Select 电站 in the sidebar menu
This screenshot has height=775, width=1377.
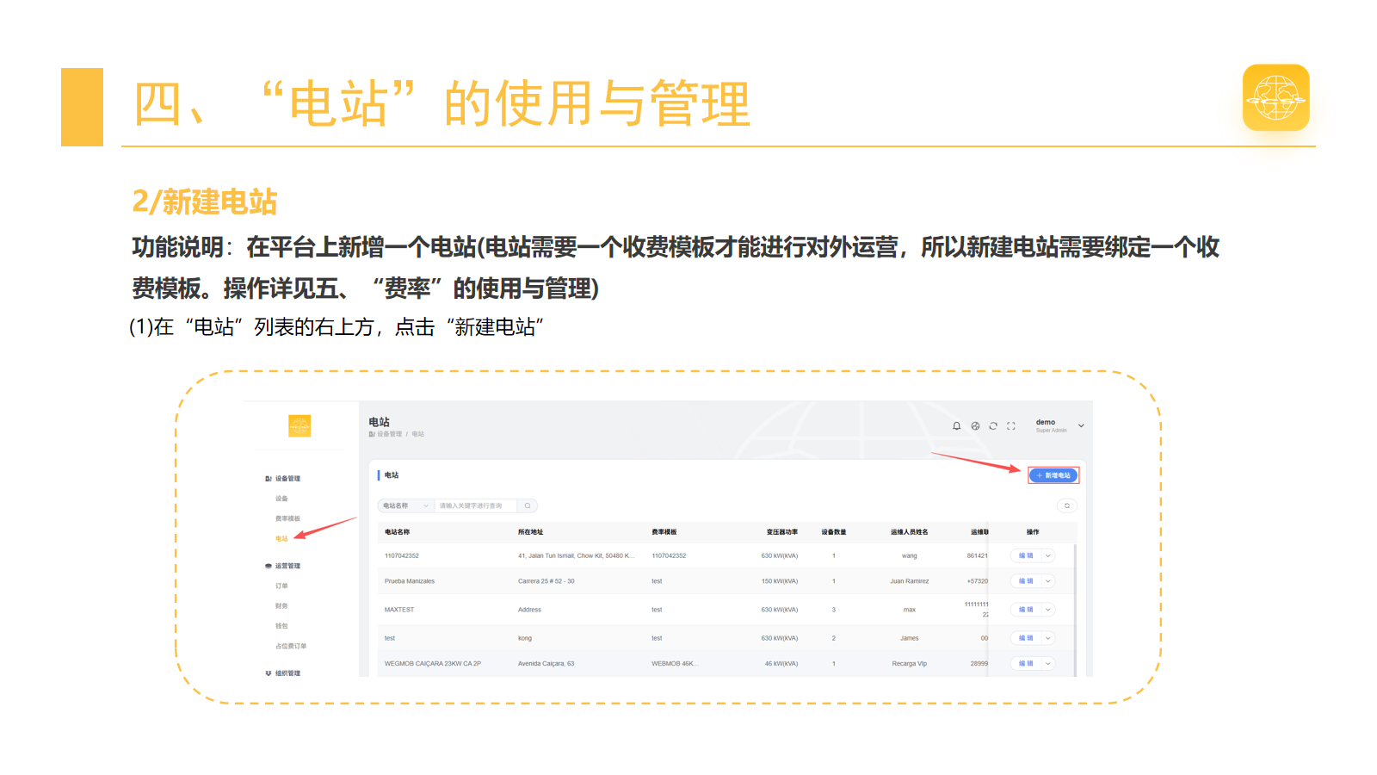pos(281,539)
